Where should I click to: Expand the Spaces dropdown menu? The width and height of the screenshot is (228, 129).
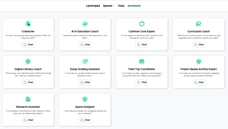(108, 6)
